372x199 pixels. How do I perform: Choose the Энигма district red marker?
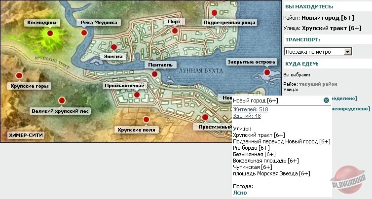click(x=113, y=47)
